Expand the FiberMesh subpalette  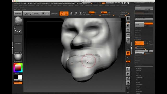139,75
